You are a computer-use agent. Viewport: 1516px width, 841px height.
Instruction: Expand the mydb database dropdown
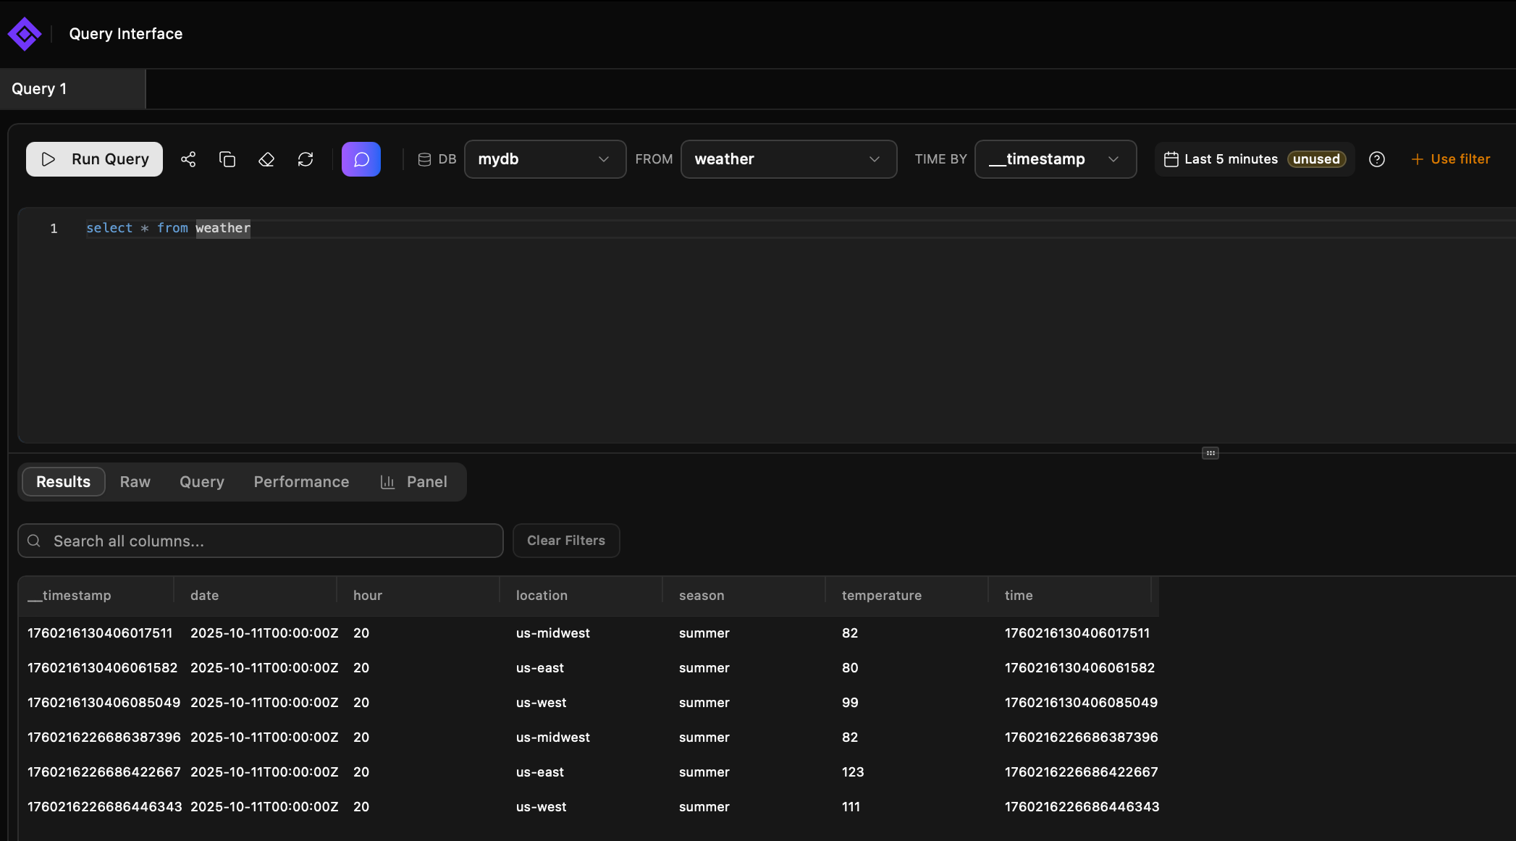[544, 159]
